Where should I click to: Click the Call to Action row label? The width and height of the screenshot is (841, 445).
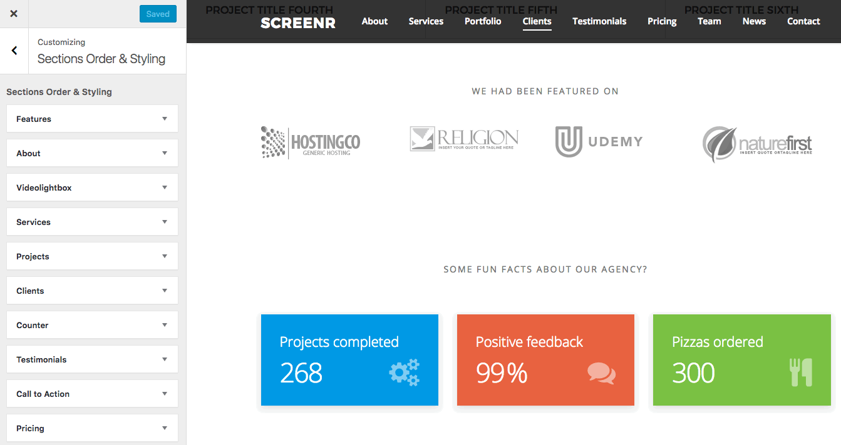tap(43, 394)
